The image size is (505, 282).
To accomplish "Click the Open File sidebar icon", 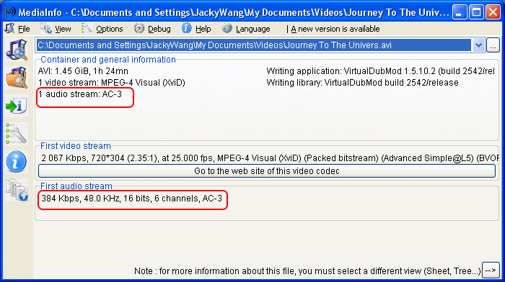I will tap(17, 50).
